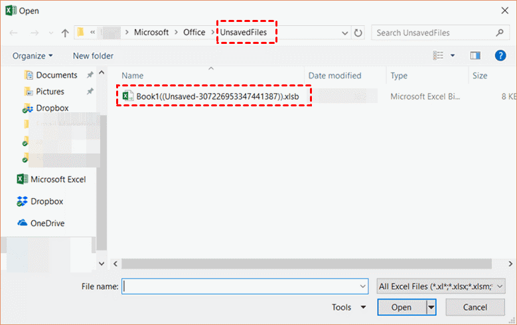Image resolution: width=517 pixels, height=325 pixels.
Task: Select Microsoft Excel in navigation pane
Action: point(52,179)
